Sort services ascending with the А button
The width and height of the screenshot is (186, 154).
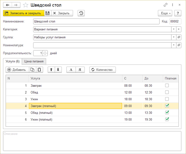pyautogui.click(x=71, y=70)
